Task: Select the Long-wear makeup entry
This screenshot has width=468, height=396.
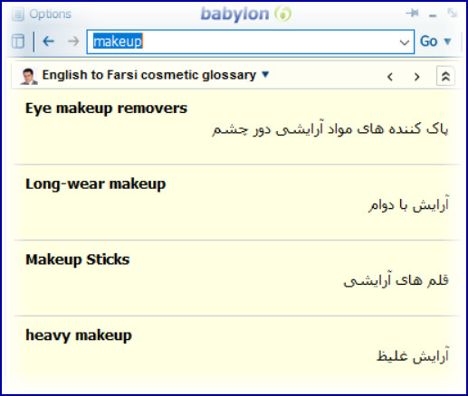Action: (x=96, y=184)
